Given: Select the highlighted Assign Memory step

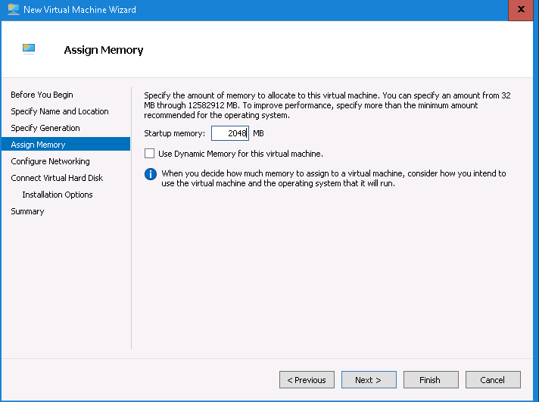Looking at the screenshot, I should (x=38, y=145).
